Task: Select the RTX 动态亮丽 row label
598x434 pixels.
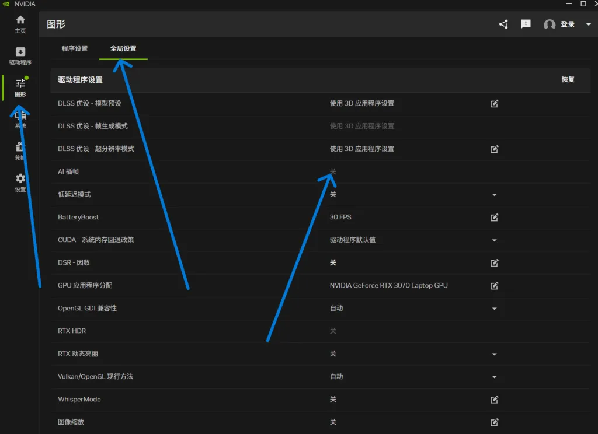Action: 78,353
